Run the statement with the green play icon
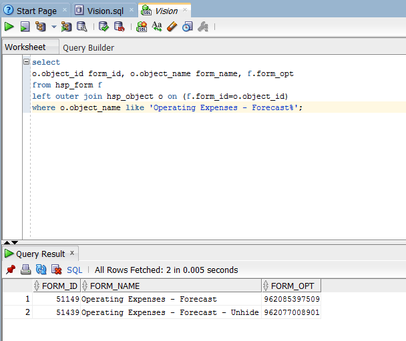This screenshot has height=341, width=406. [9, 27]
